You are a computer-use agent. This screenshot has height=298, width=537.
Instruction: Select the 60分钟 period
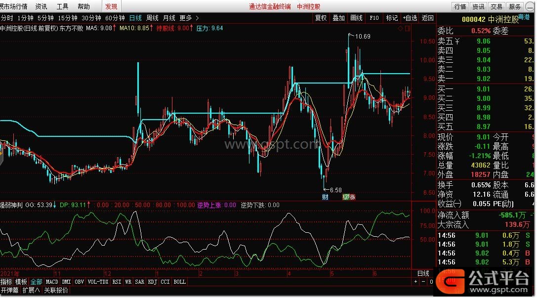[115, 18]
